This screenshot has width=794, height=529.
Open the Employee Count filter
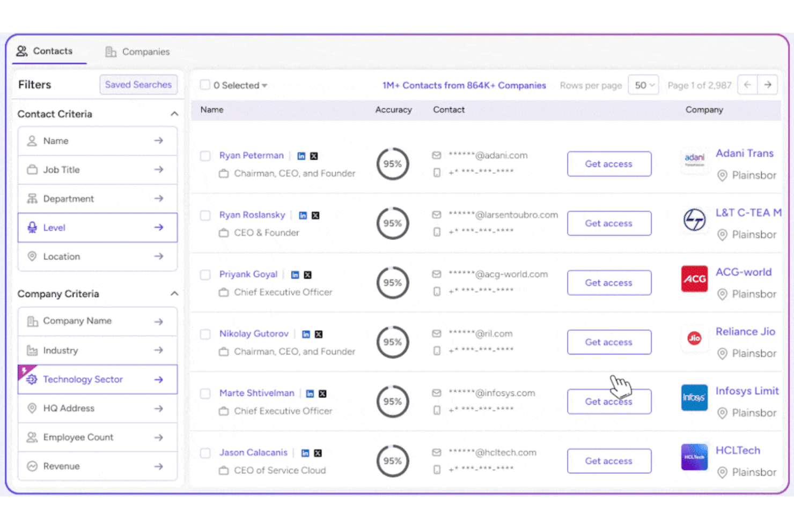[x=97, y=437]
